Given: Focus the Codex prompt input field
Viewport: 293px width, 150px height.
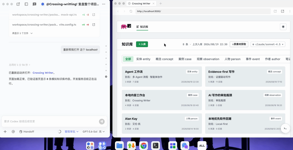Looking at the screenshot, I should click(50, 121).
